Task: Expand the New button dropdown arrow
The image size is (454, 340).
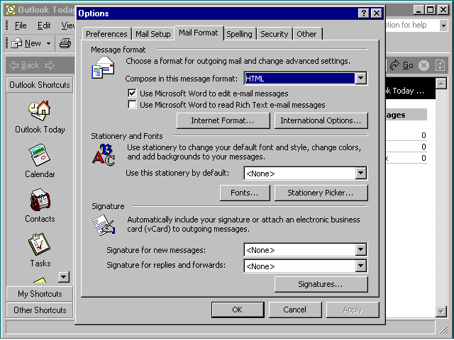Action: [x=49, y=44]
